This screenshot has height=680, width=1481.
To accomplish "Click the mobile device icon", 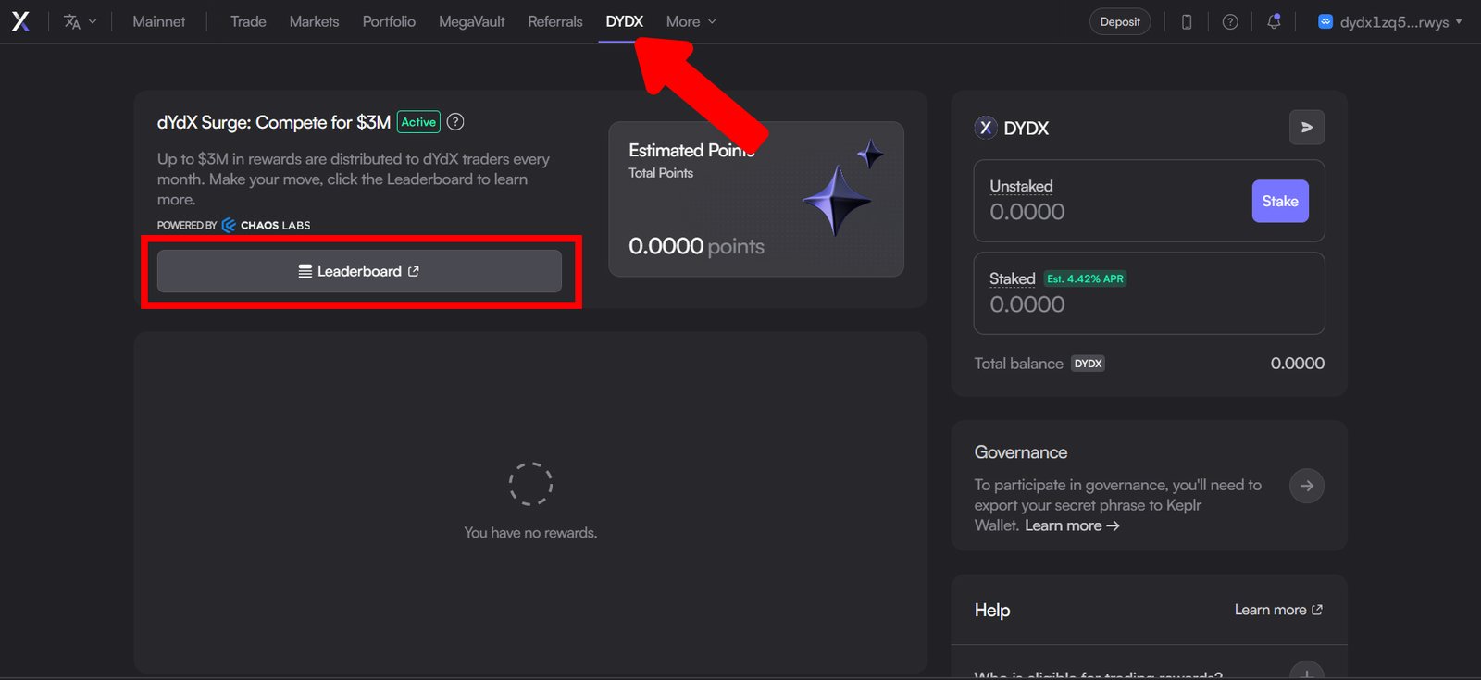I will [1186, 21].
